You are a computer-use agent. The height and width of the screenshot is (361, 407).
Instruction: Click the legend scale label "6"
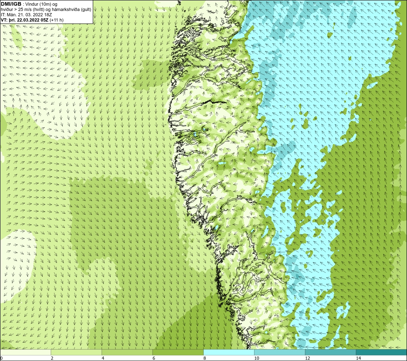(x=154, y=358)
